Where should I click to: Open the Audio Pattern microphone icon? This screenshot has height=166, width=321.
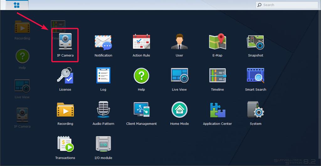[103, 109]
